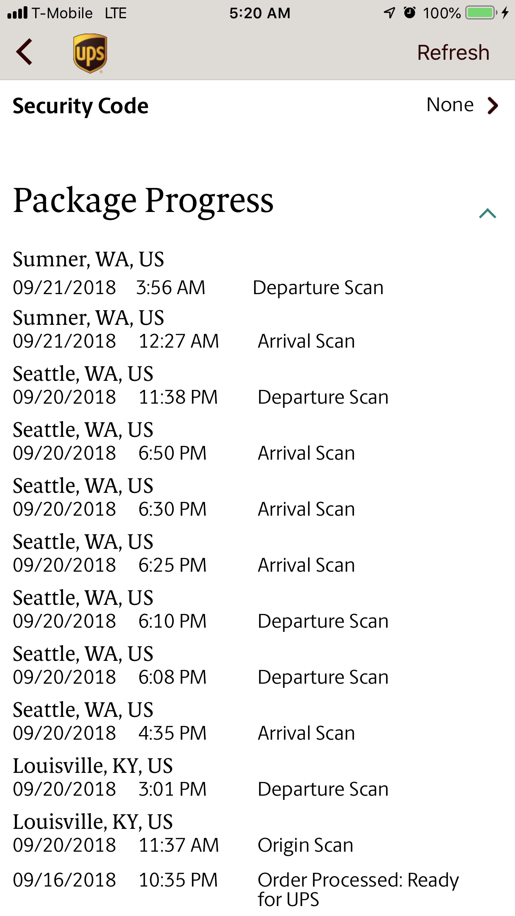Open Security Code chevron arrow
The image size is (515, 916).
point(492,105)
